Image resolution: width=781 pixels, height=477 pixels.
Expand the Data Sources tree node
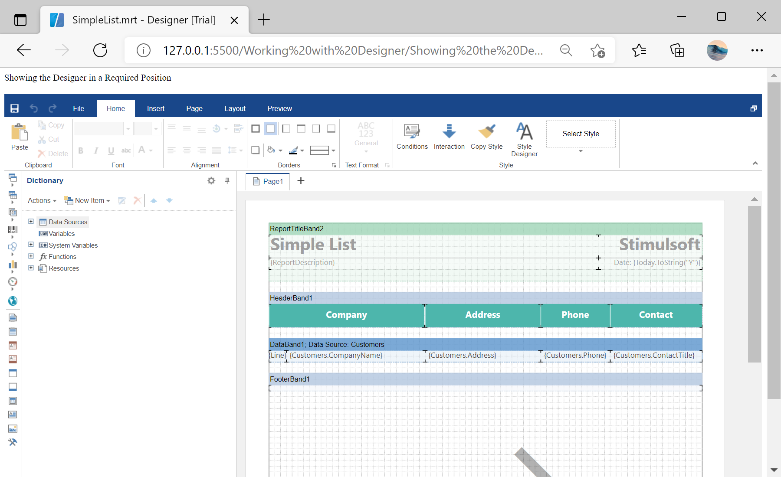click(x=31, y=221)
